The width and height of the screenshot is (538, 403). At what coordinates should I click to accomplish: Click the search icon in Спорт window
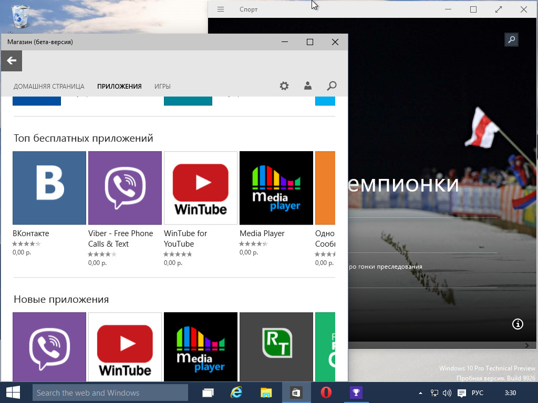click(x=511, y=39)
